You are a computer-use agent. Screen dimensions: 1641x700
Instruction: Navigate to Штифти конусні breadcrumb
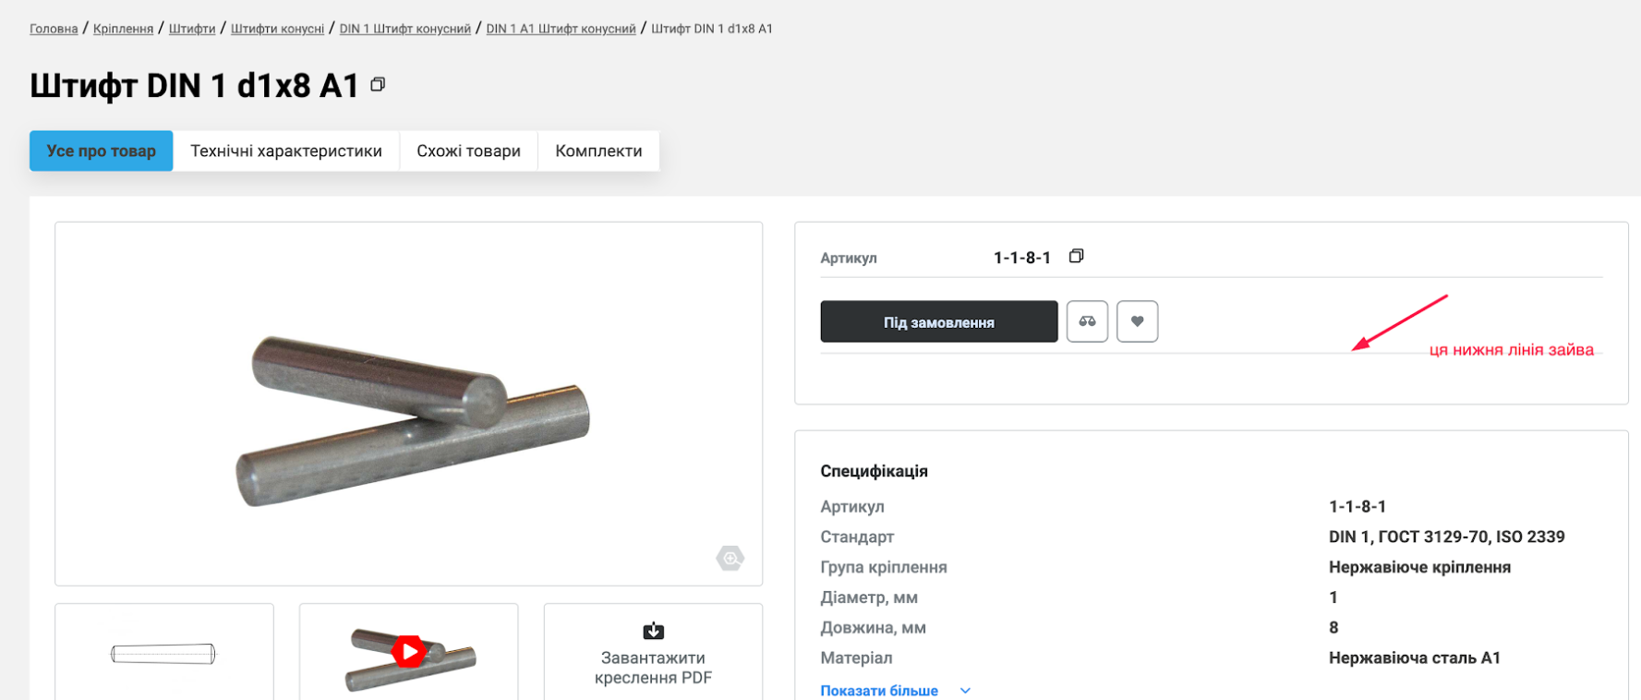click(277, 29)
